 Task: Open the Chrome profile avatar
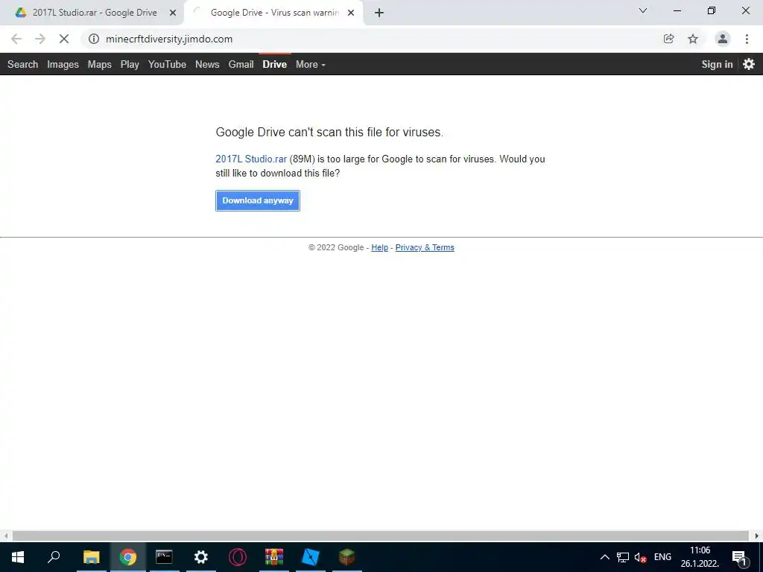coord(723,39)
